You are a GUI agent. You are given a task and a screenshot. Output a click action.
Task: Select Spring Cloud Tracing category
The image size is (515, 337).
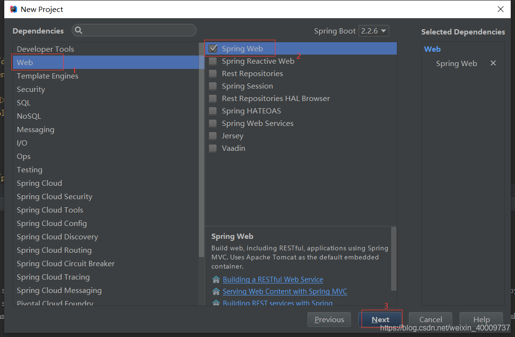(106, 277)
